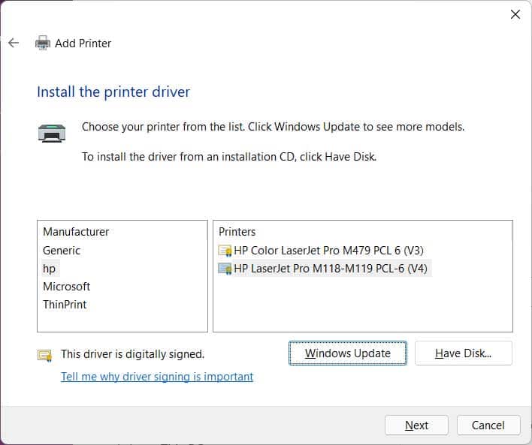
Task: Open 'Tell me why driver signing is important'
Action: tap(157, 377)
